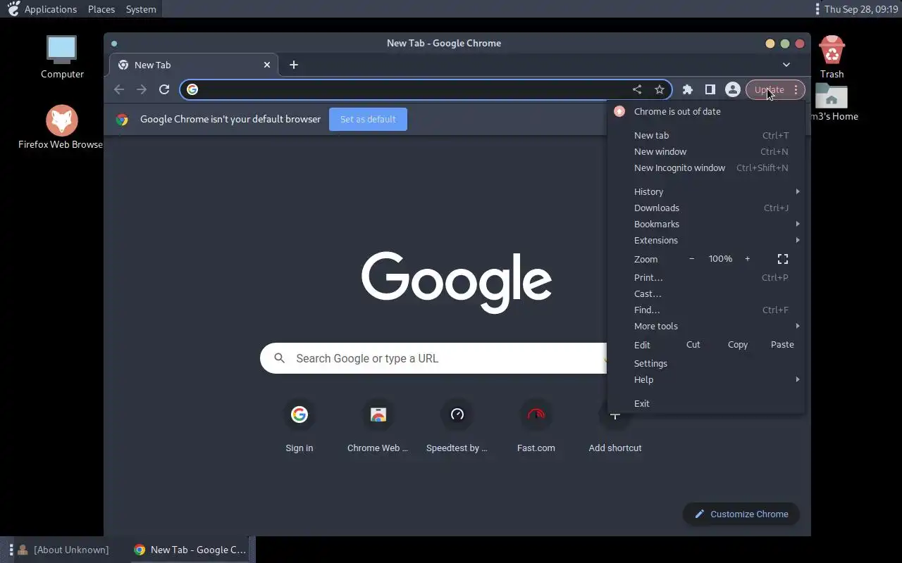This screenshot has height=563, width=902.
Task: Expand the Bookmarks submenu
Action: pos(705,224)
